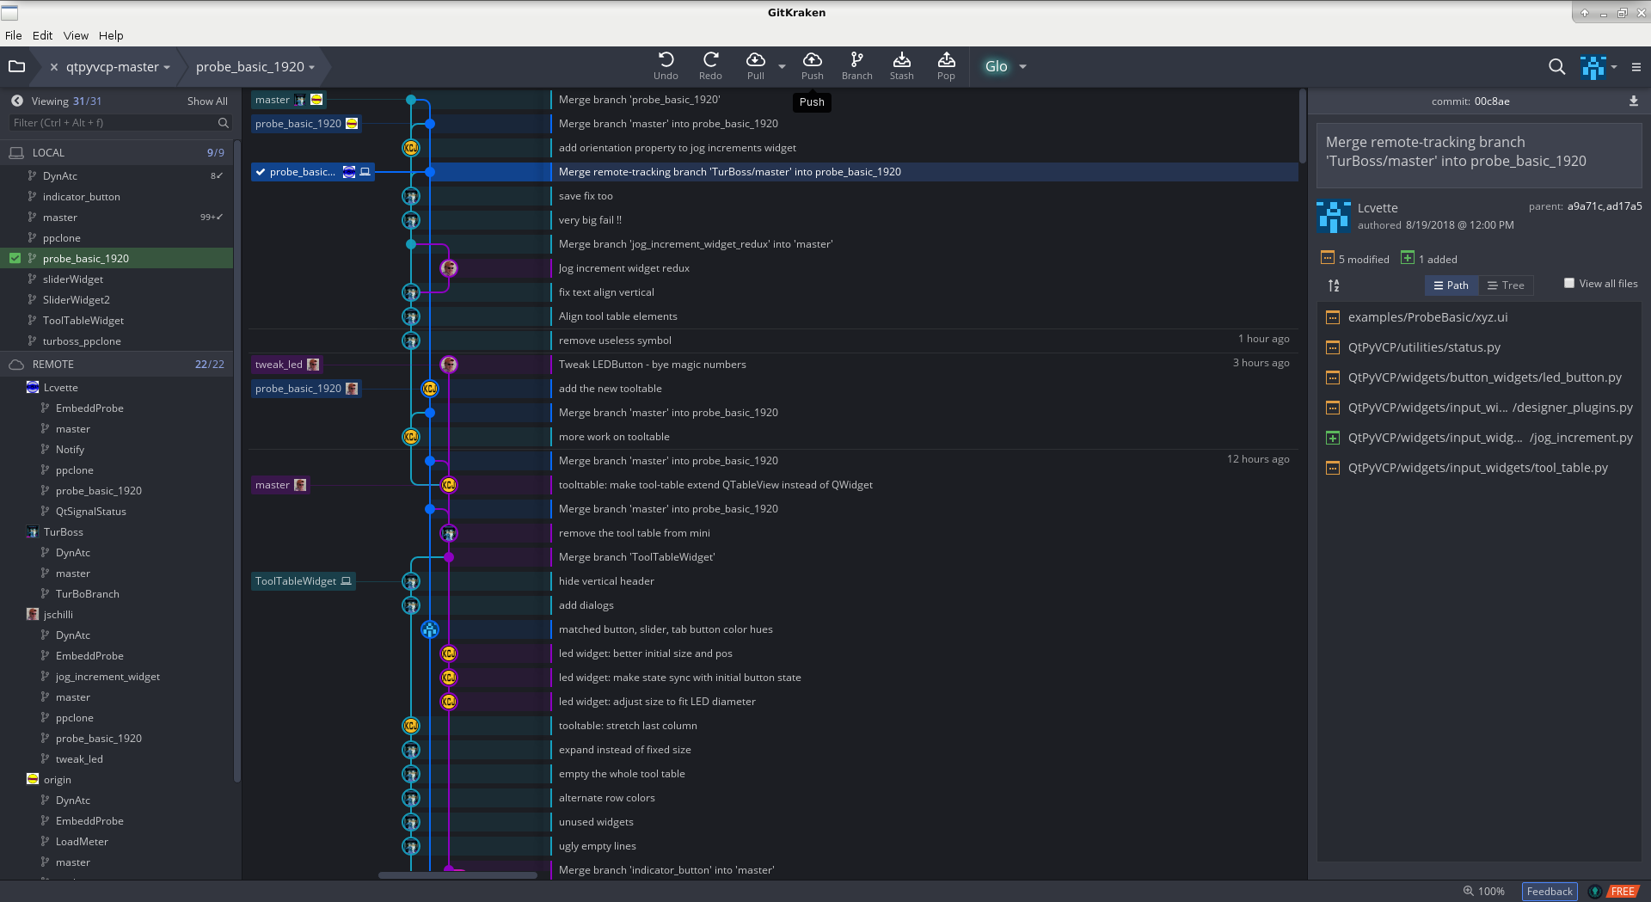Click the Lcvette author avatar in the commit panel

point(1334,217)
